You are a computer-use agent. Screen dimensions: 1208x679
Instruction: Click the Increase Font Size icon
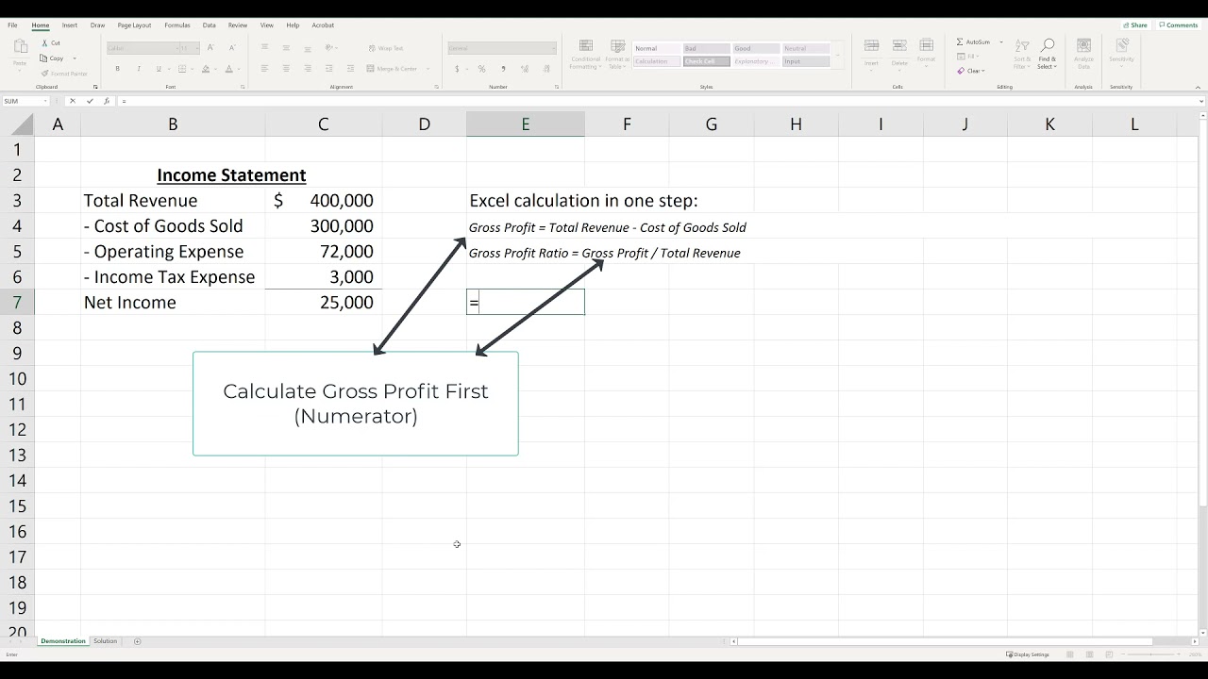tap(210, 48)
